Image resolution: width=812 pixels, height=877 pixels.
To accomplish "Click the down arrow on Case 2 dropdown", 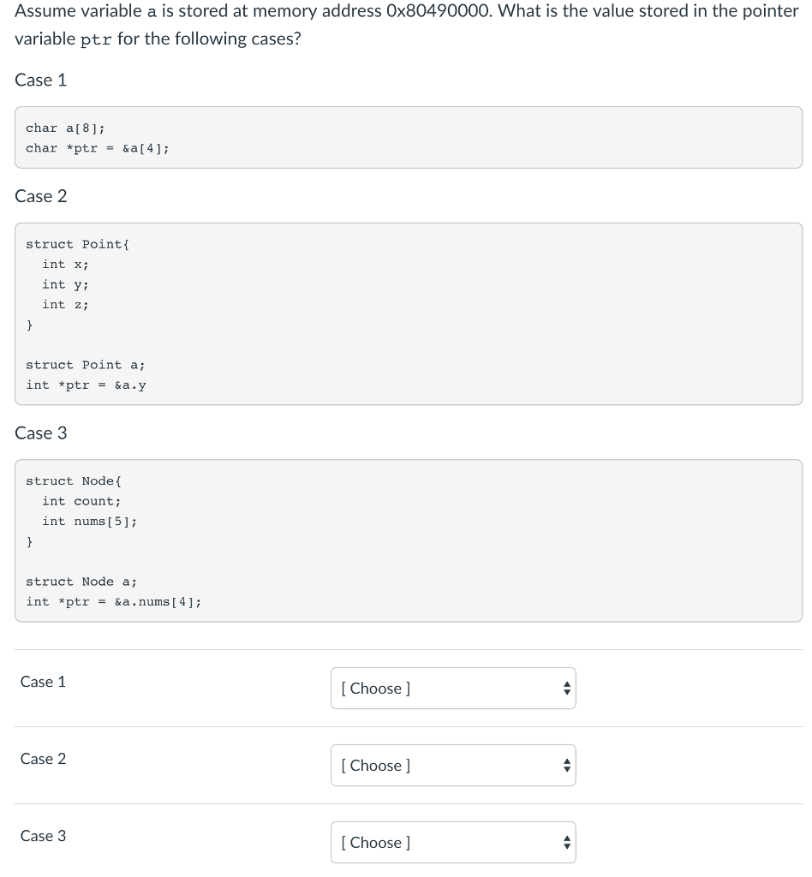I will (567, 770).
